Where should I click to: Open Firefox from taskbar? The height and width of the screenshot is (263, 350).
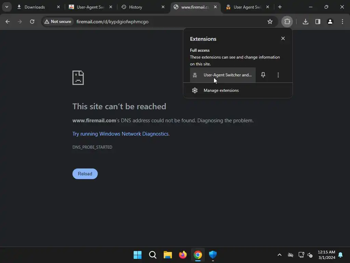coord(183,255)
